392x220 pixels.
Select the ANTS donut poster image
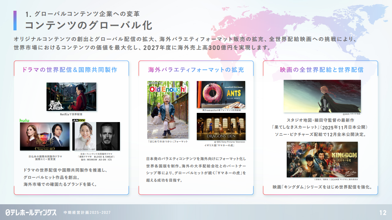tap(221, 95)
